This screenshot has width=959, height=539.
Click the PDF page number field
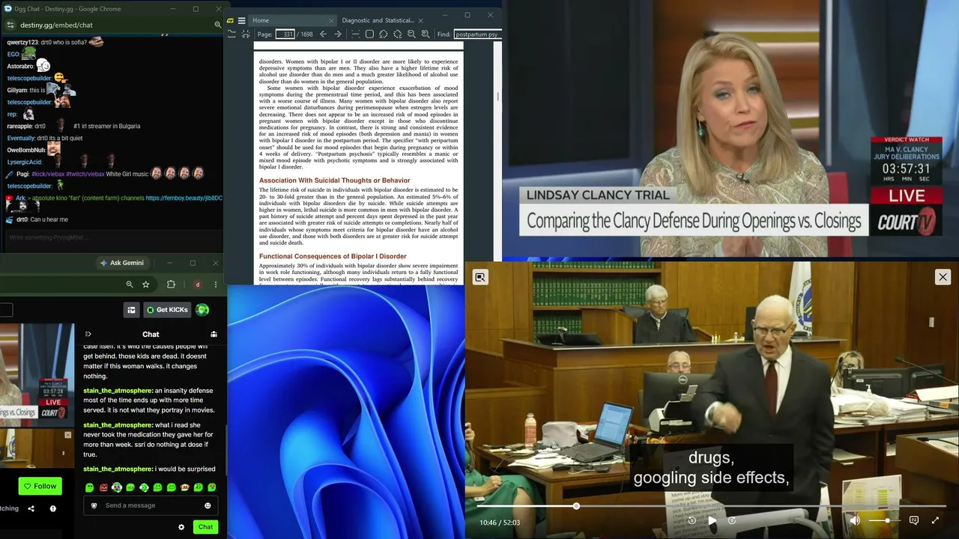click(285, 34)
